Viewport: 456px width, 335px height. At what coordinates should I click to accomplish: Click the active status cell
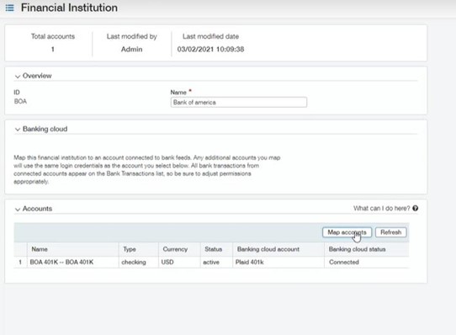coord(216,262)
